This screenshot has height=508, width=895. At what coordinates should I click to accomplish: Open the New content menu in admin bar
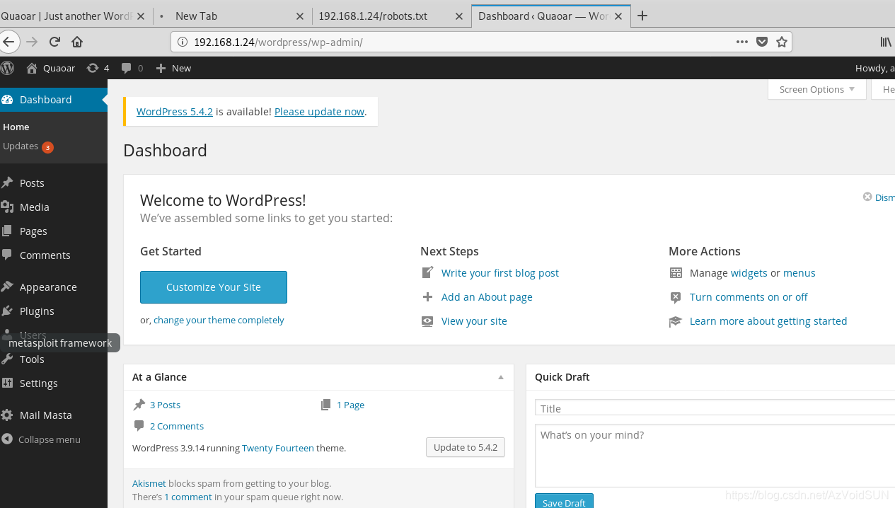(x=173, y=68)
